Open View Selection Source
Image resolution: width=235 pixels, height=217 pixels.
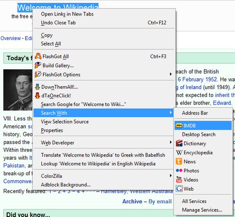coord(104,121)
